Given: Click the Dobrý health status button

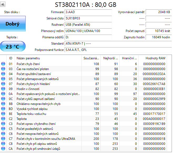Looking at the screenshot, I should (x=13, y=24).
